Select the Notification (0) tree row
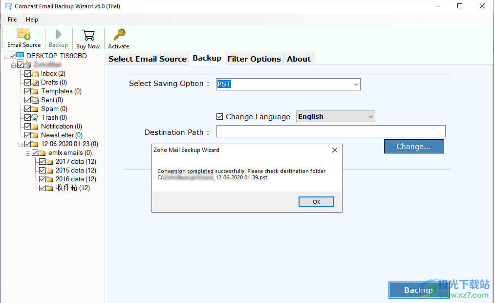This screenshot has width=495, height=303. [62, 127]
